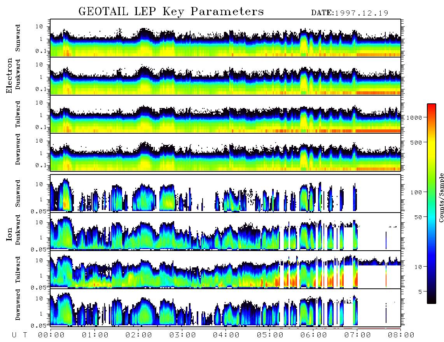Click the "0.05" tick of Ion Sunward panel
This screenshot has height=342, width=444.
point(39,211)
